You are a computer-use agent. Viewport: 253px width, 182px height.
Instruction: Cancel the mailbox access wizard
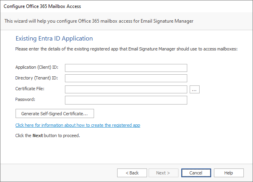pyautogui.click(x=196, y=173)
